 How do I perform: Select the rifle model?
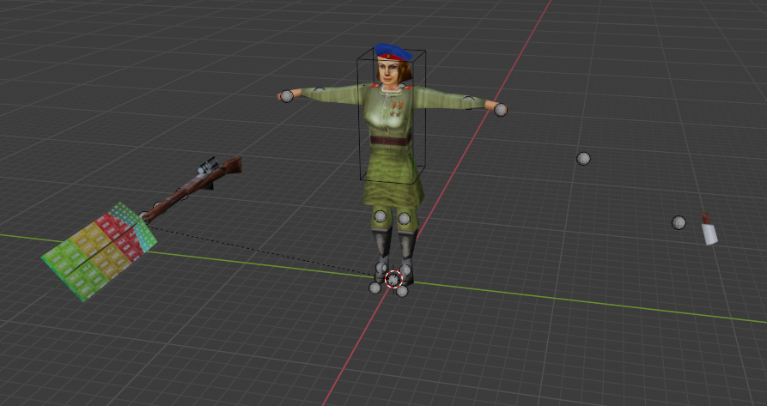[192, 189]
